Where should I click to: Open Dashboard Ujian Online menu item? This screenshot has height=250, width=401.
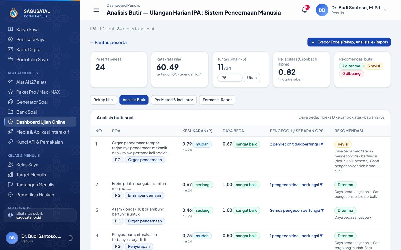pos(40,122)
